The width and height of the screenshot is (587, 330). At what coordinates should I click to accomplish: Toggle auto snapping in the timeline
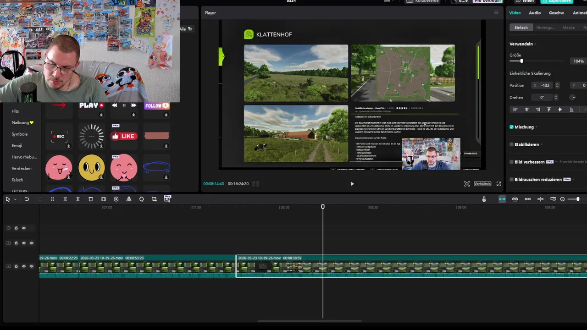coord(515,199)
